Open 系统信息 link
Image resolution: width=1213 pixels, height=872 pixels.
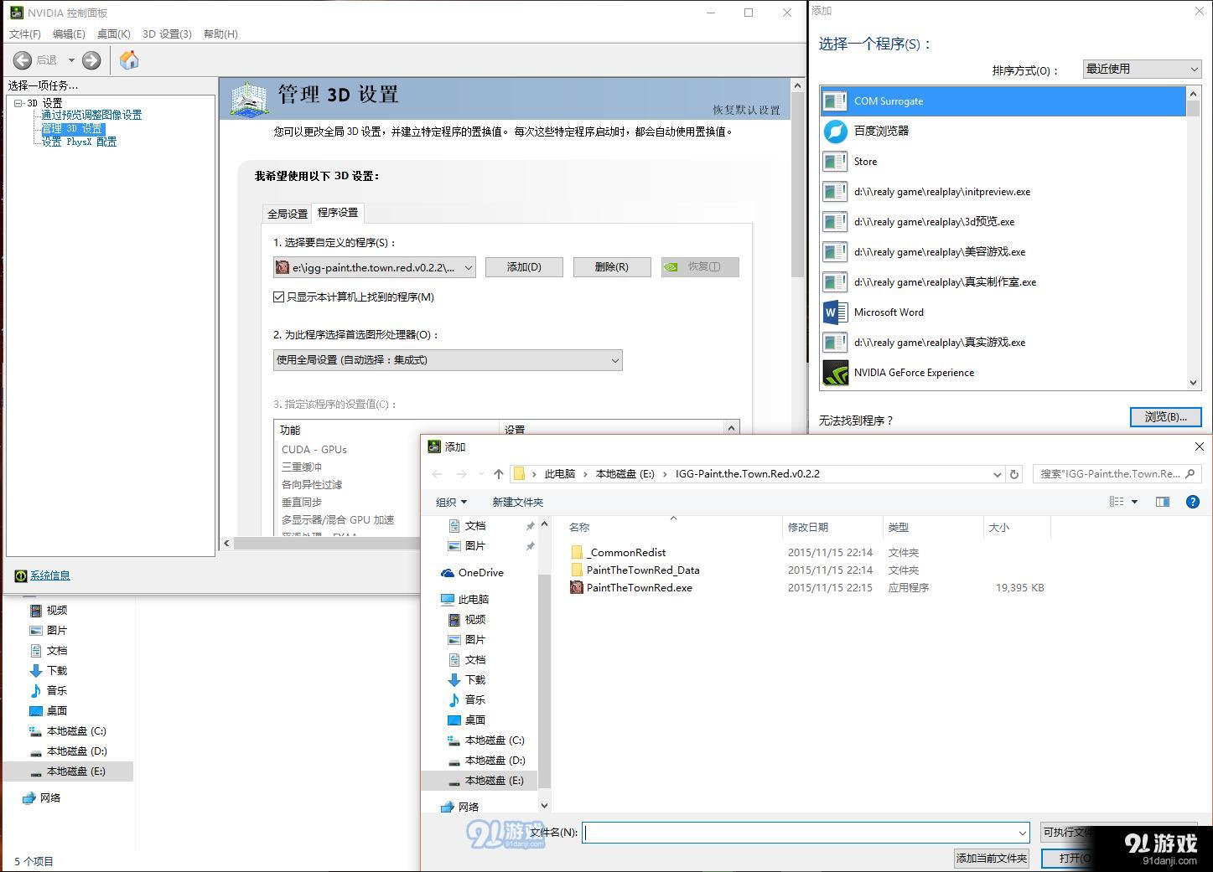[50, 575]
